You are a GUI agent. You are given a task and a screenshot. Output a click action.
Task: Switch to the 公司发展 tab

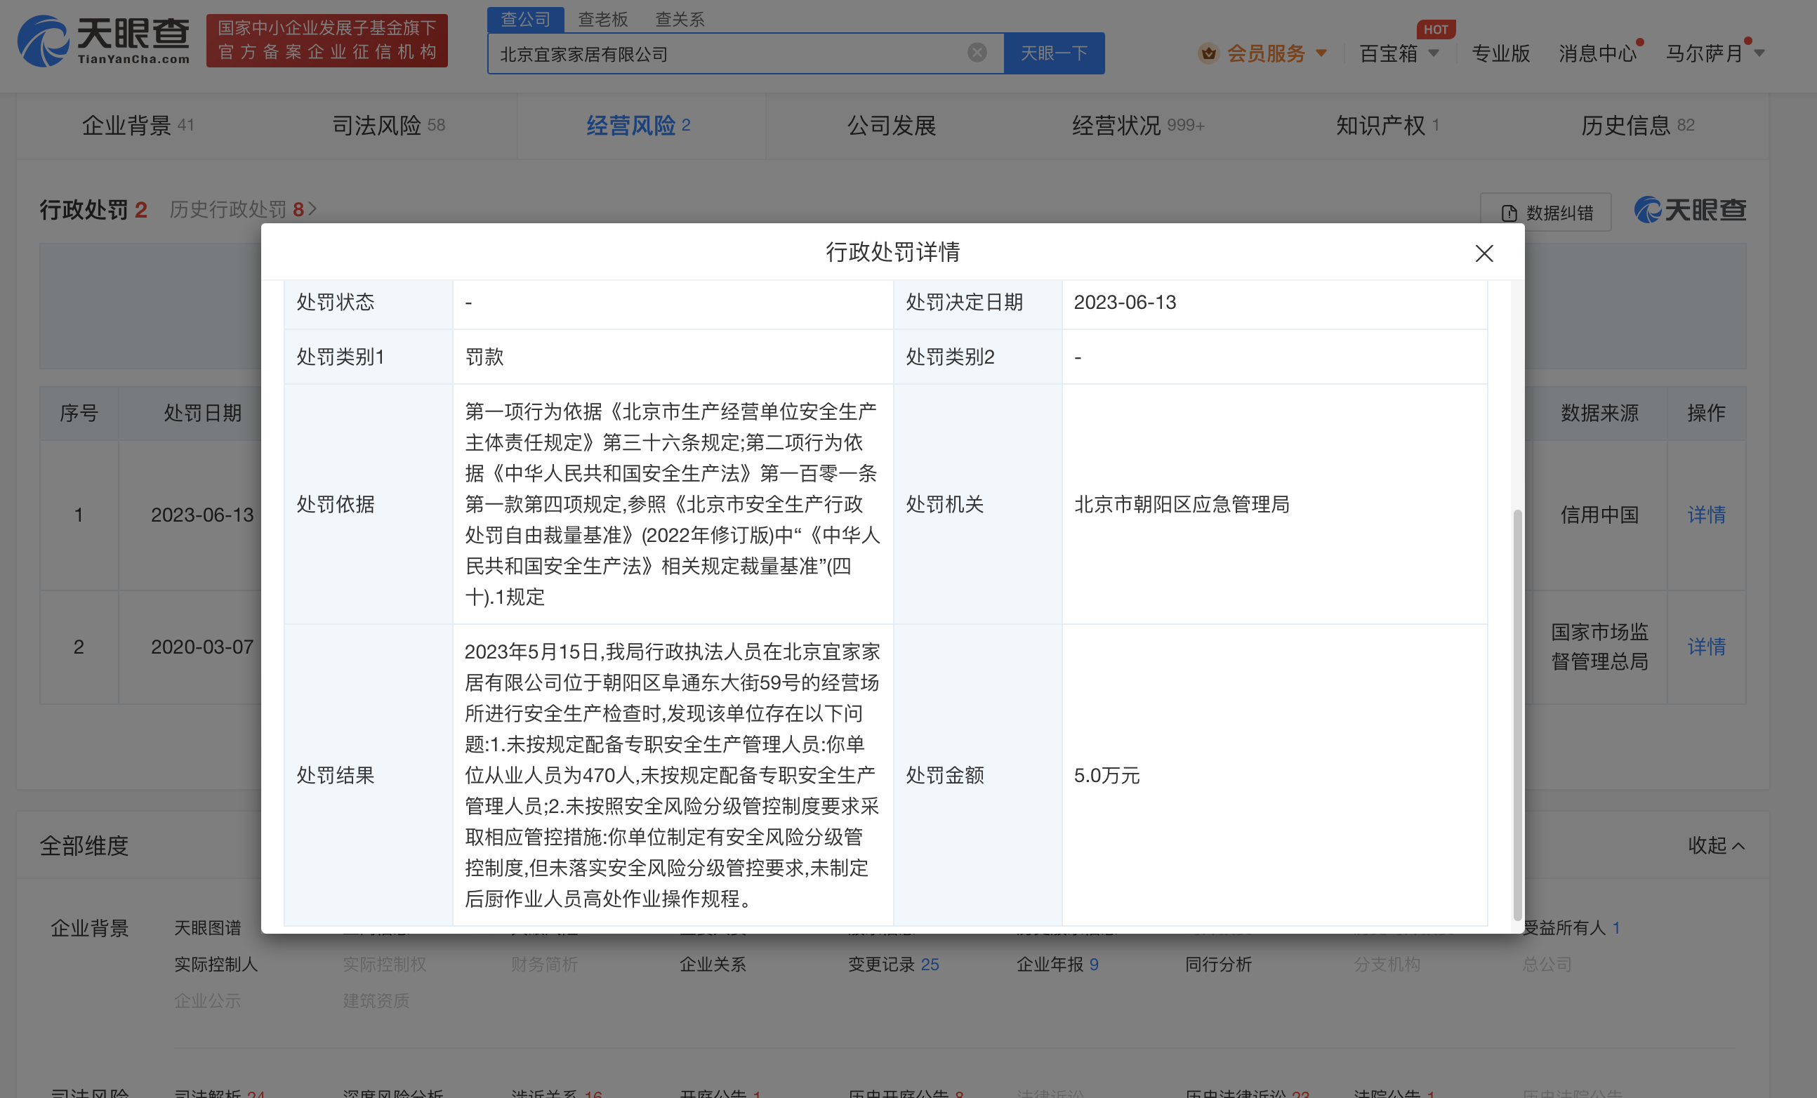pos(892,126)
